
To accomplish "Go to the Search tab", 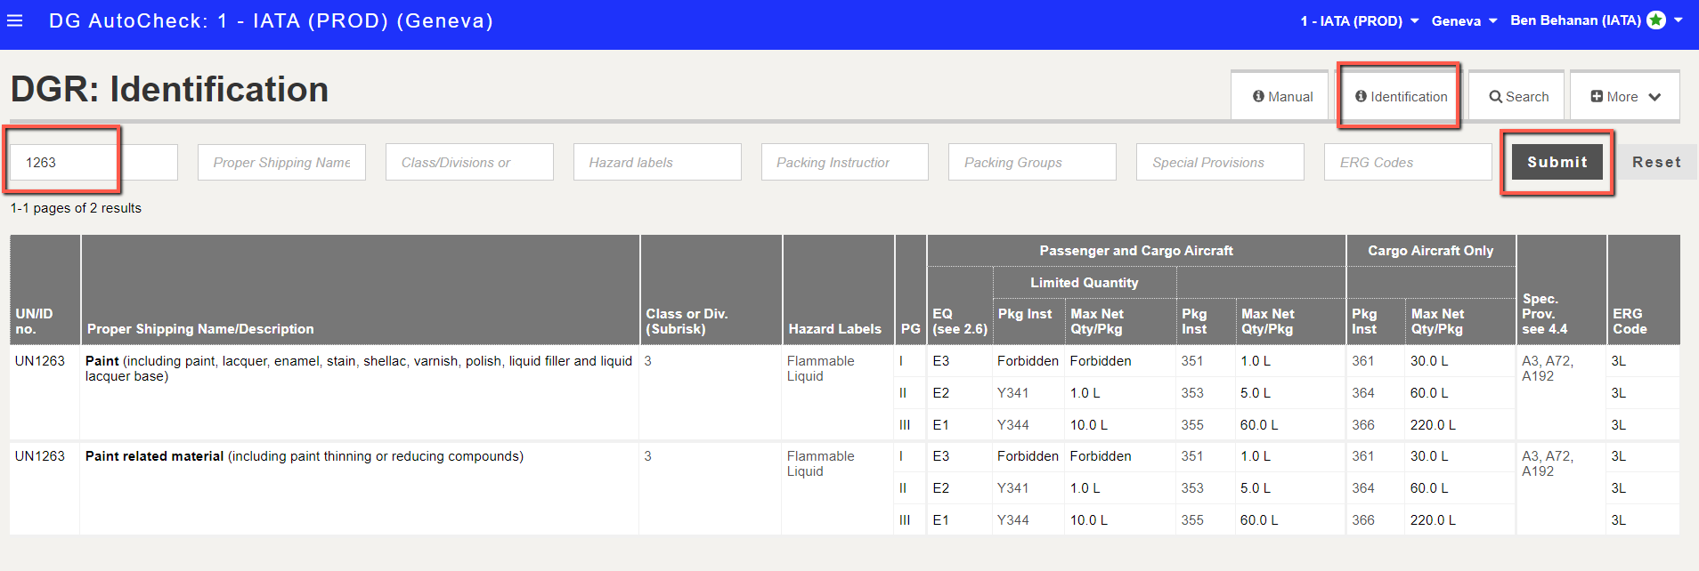I will coord(1518,96).
